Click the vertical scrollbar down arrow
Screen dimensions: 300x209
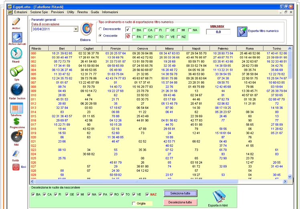pyautogui.click(x=290, y=177)
